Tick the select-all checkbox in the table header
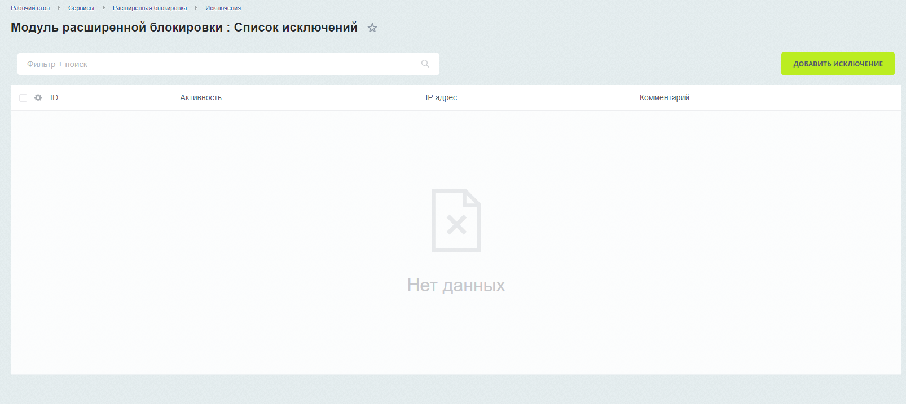The width and height of the screenshot is (906, 404). [23, 98]
